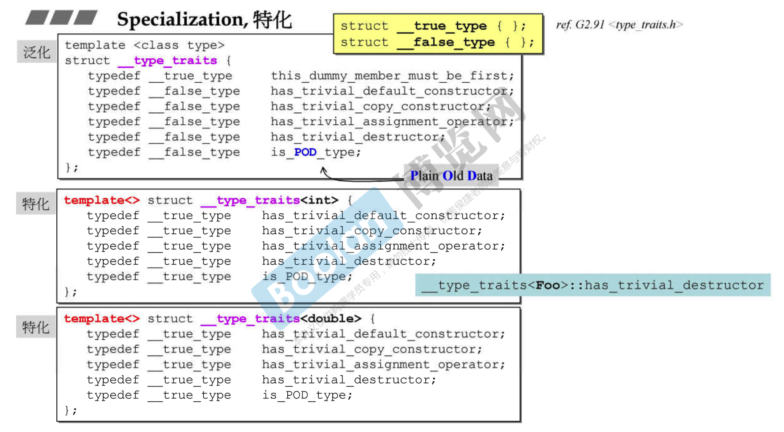Click the purple __type_traits in generic template
This screenshot has height=432, width=784.
168,60
